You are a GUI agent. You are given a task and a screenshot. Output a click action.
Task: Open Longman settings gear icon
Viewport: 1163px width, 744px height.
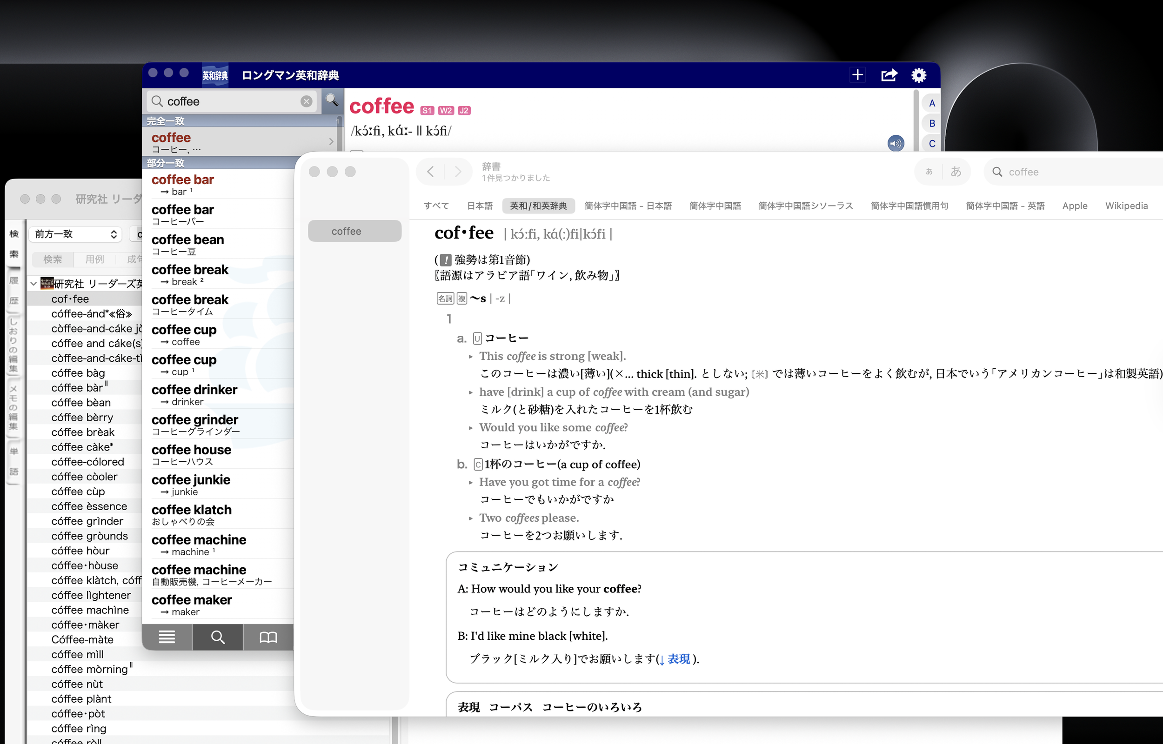point(918,75)
